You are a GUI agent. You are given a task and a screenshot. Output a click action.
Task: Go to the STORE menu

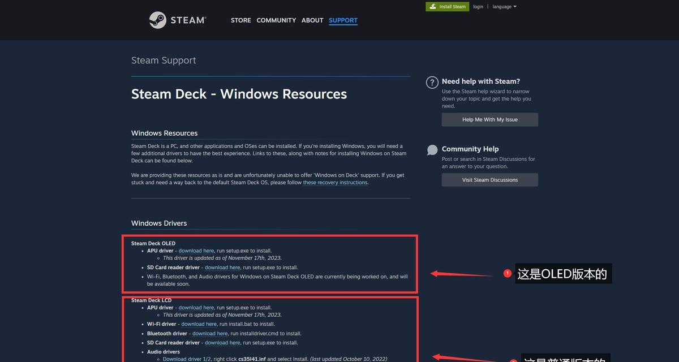[240, 20]
